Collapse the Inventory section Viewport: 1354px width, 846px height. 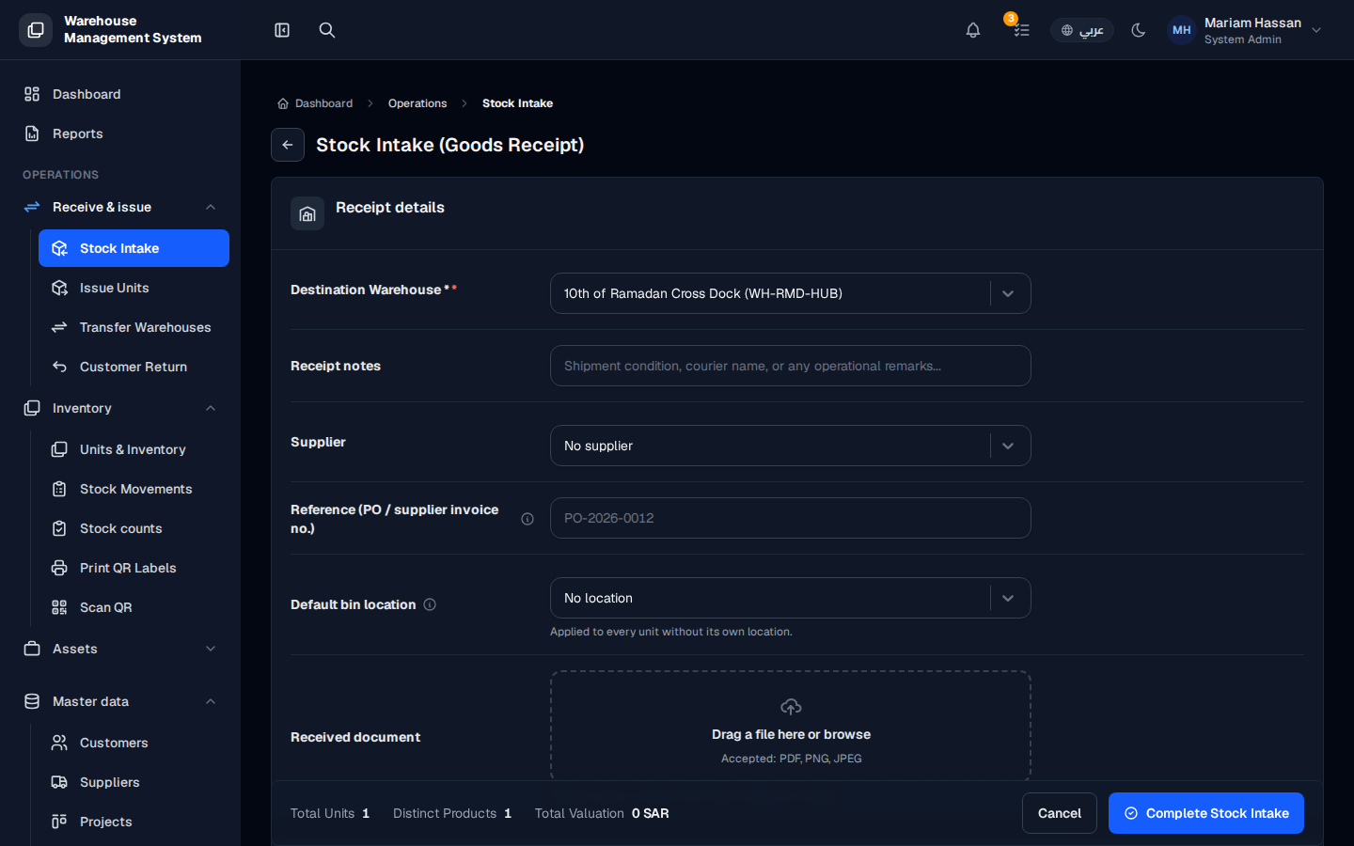pyautogui.click(x=120, y=408)
